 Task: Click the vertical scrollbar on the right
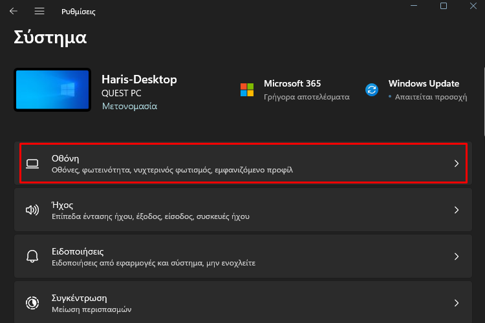click(x=484, y=102)
